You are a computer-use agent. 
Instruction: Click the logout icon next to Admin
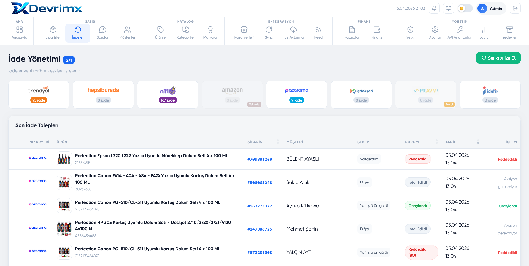(515, 8)
